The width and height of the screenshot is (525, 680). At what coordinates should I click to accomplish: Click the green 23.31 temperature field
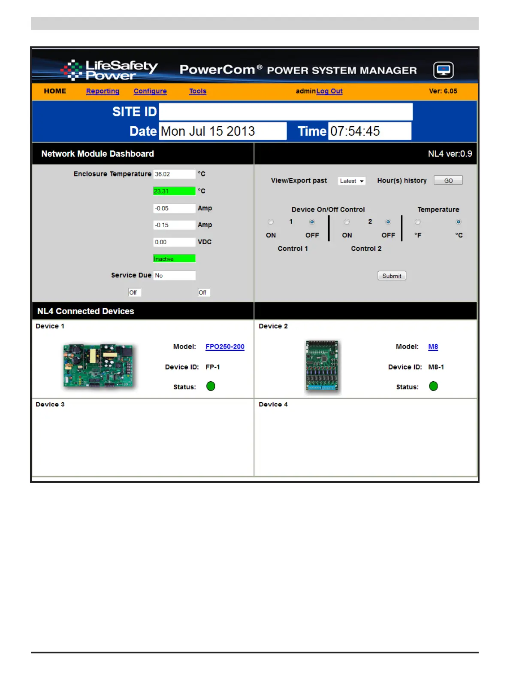tap(174, 191)
